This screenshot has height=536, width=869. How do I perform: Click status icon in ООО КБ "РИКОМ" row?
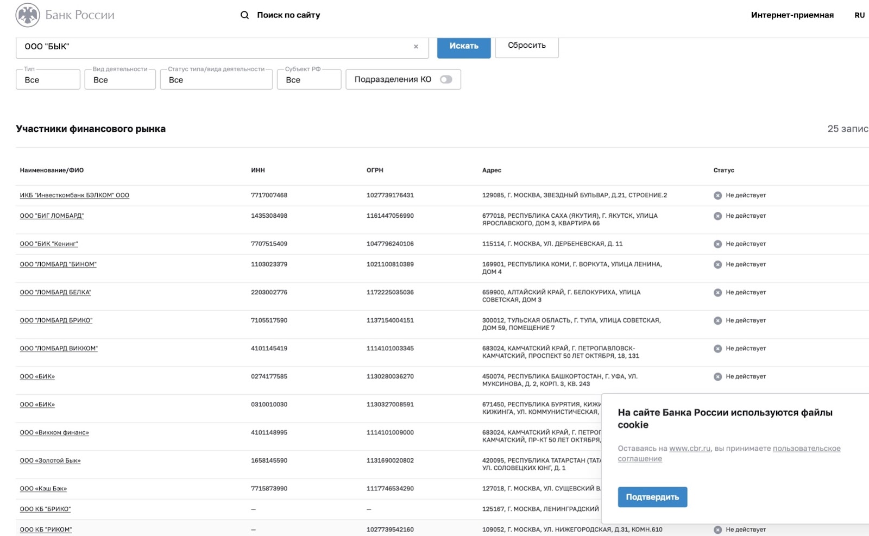click(717, 530)
